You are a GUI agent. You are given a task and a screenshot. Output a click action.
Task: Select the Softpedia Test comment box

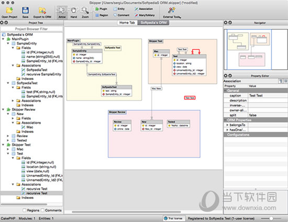click(113, 48)
